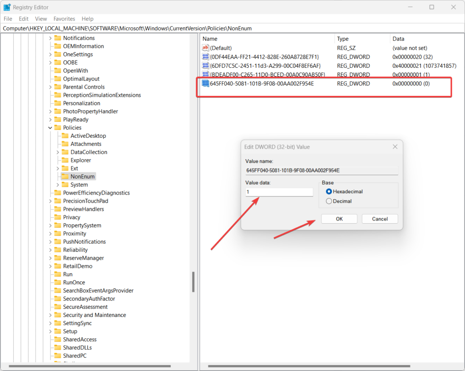Click the values pane horizontal scrollbar
The height and width of the screenshot is (371, 465).
(x=309, y=366)
